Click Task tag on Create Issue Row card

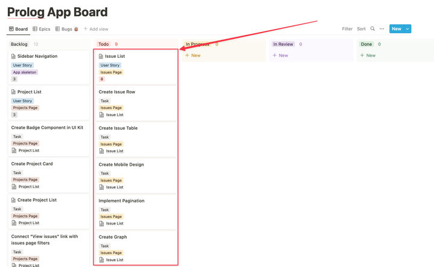point(105,101)
